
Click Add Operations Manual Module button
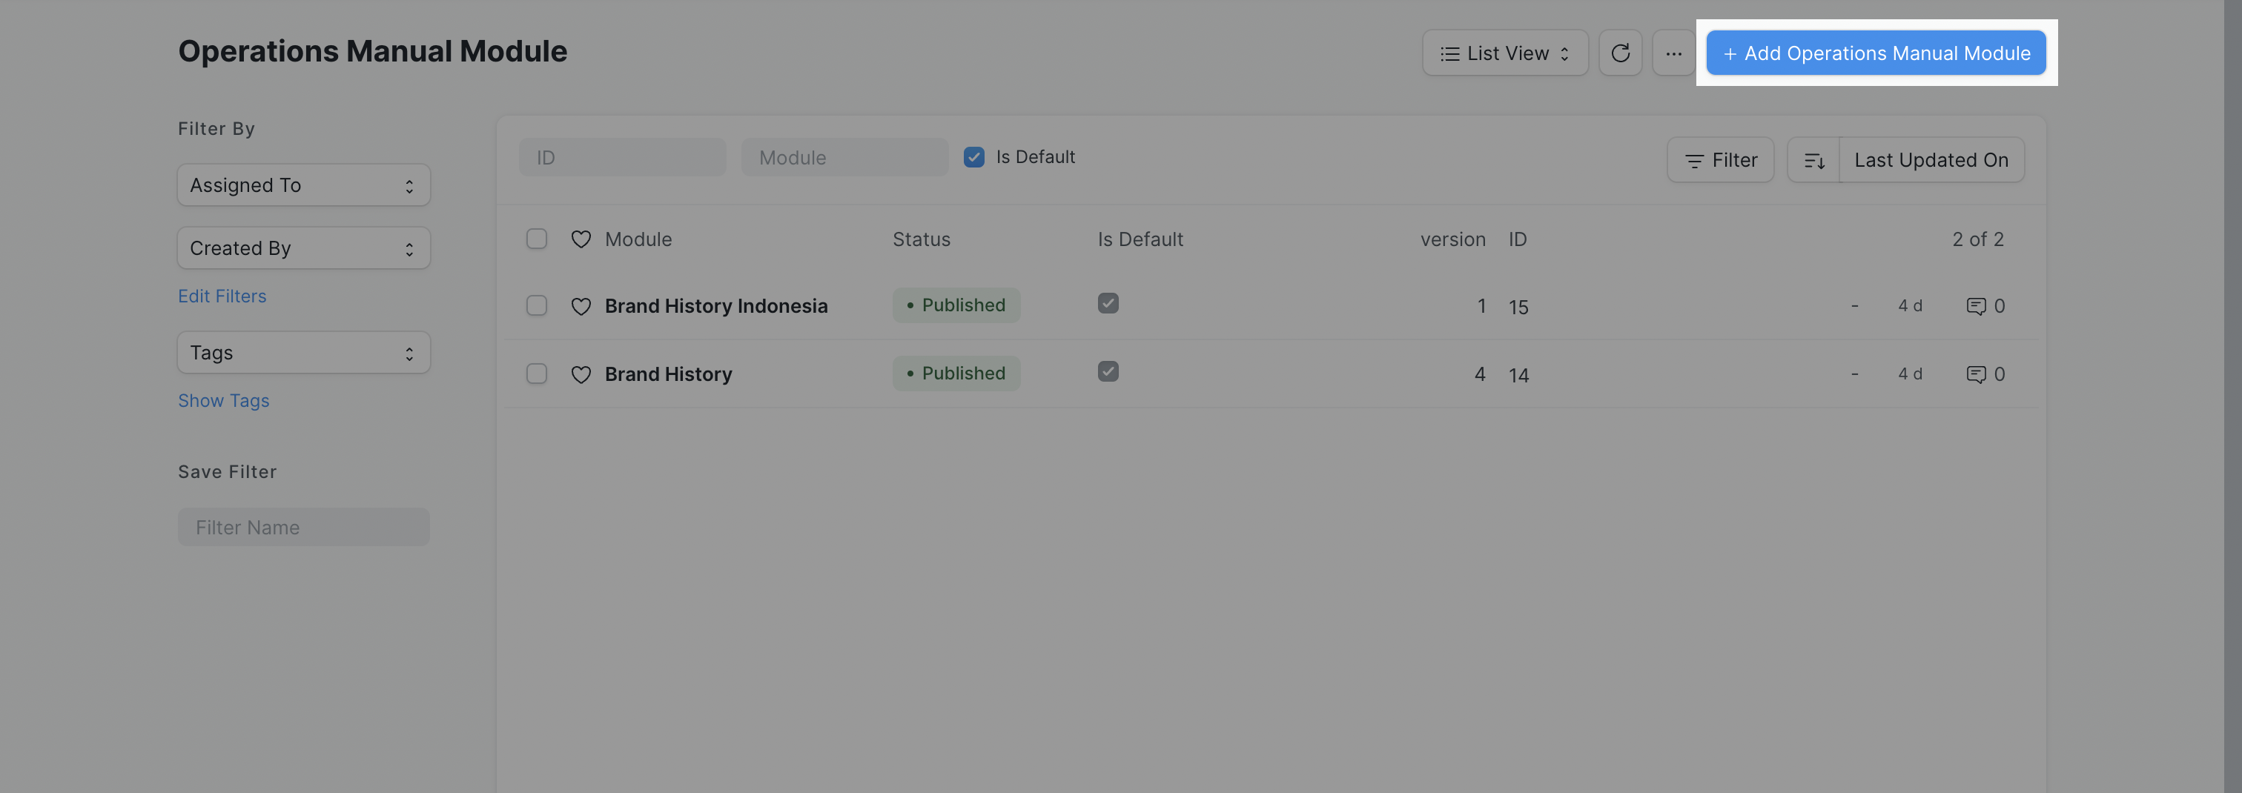tap(1876, 53)
